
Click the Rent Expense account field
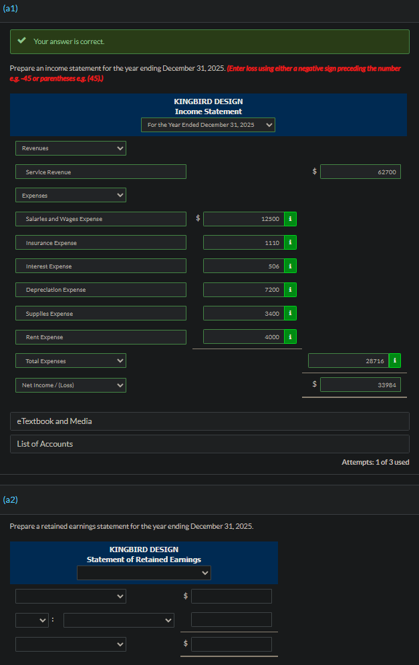click(x=101, y=337)
